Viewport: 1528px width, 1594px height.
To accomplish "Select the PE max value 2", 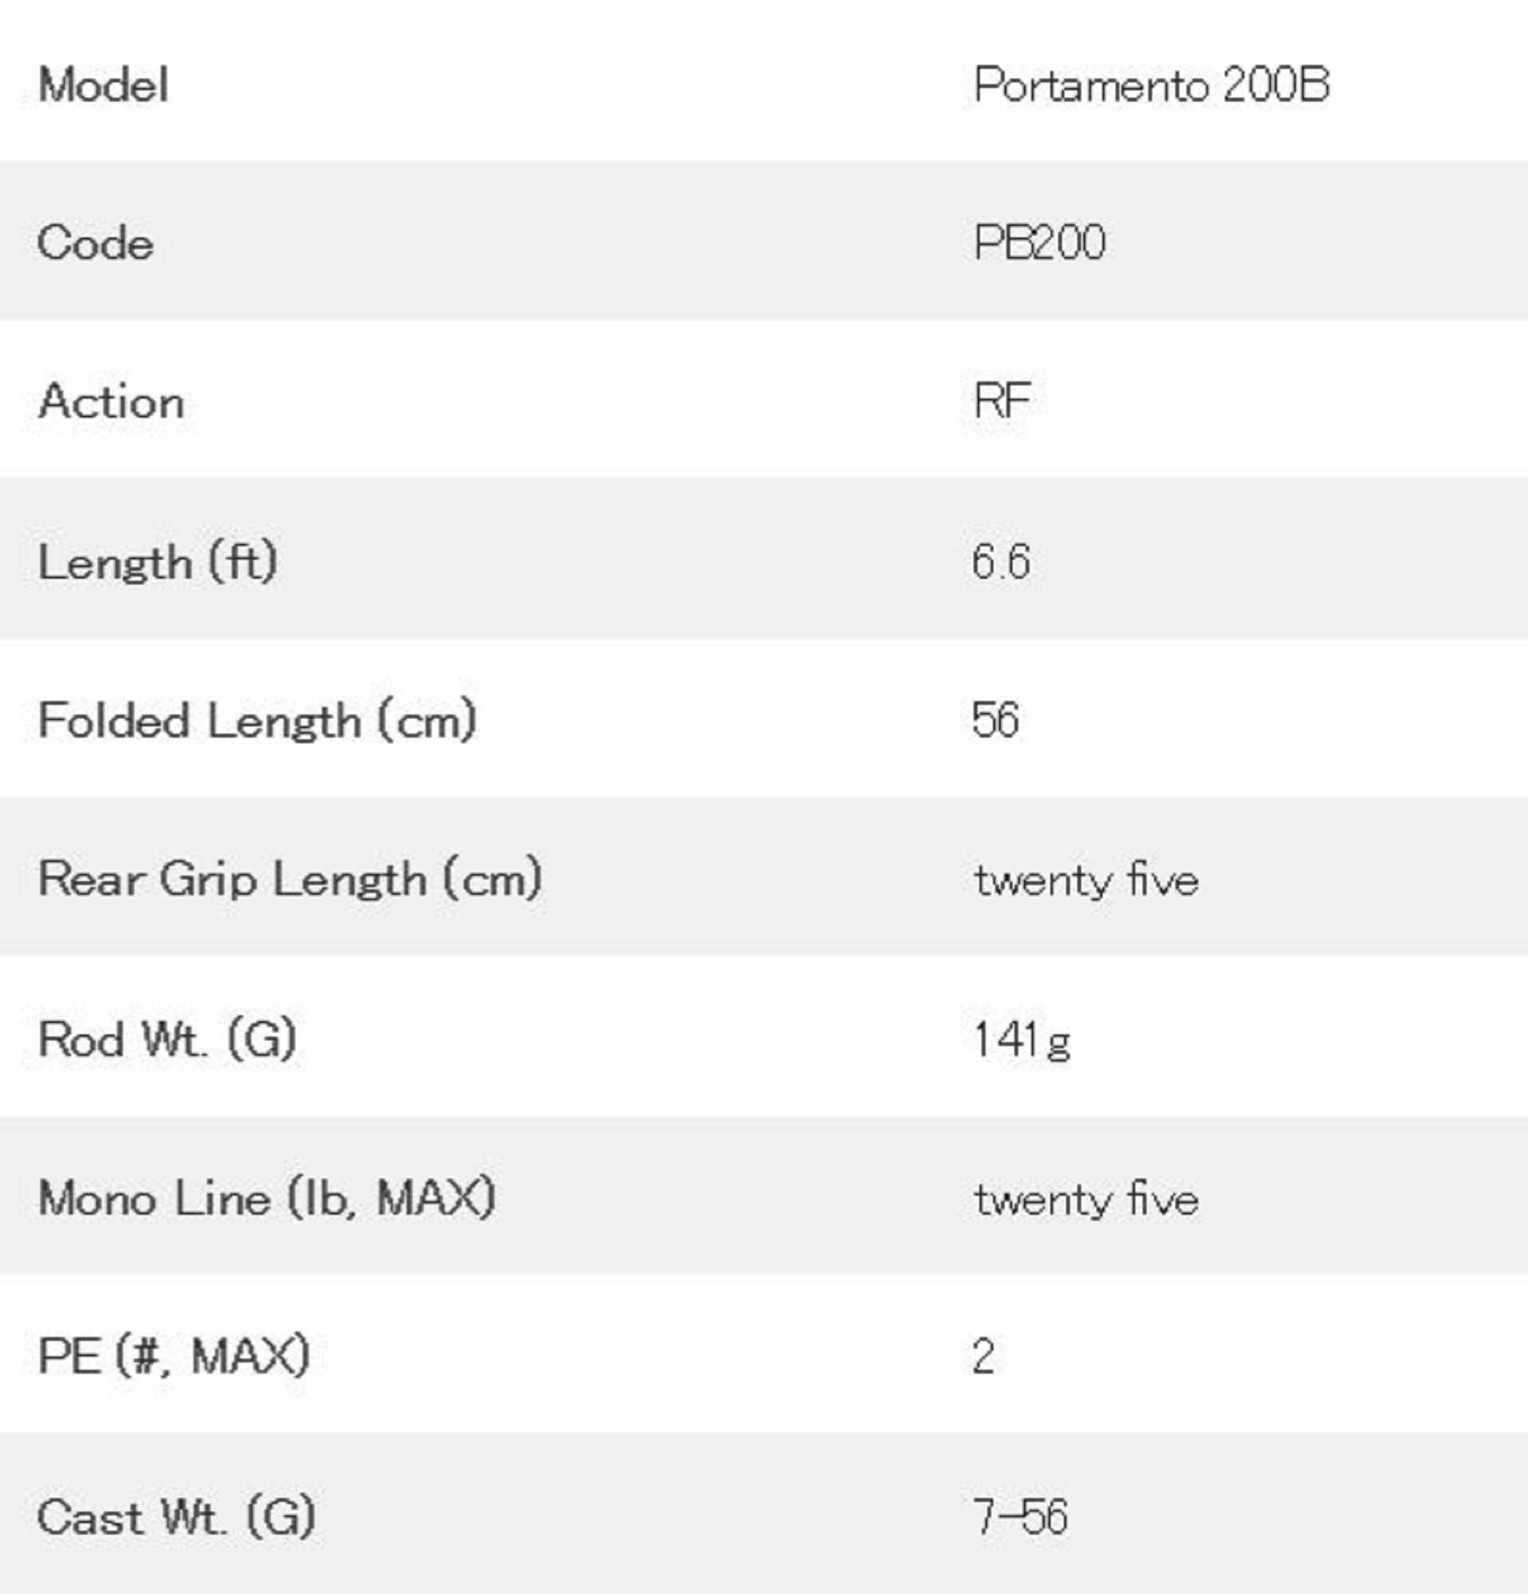I will [983, 1356].
